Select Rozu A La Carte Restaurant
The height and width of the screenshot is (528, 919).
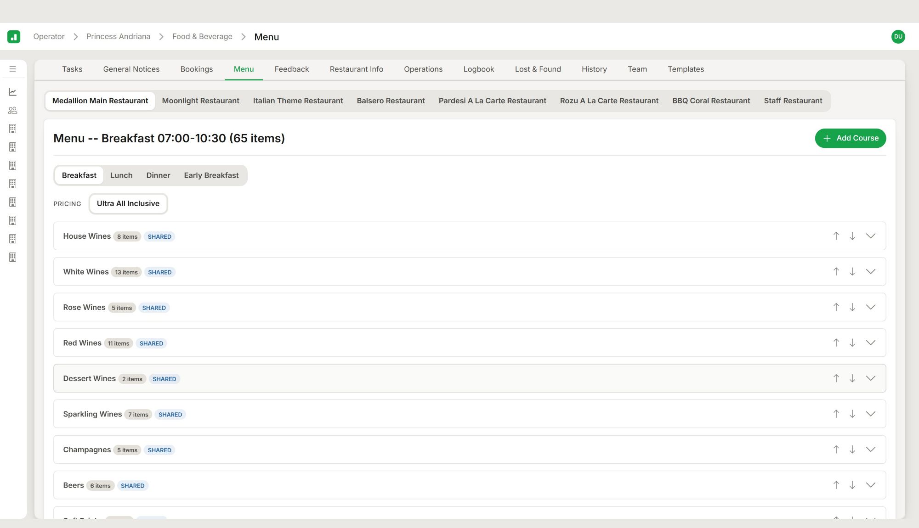609,101
